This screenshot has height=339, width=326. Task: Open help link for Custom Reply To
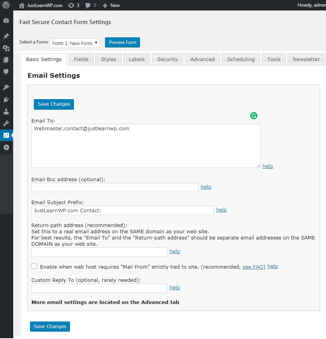175,287
